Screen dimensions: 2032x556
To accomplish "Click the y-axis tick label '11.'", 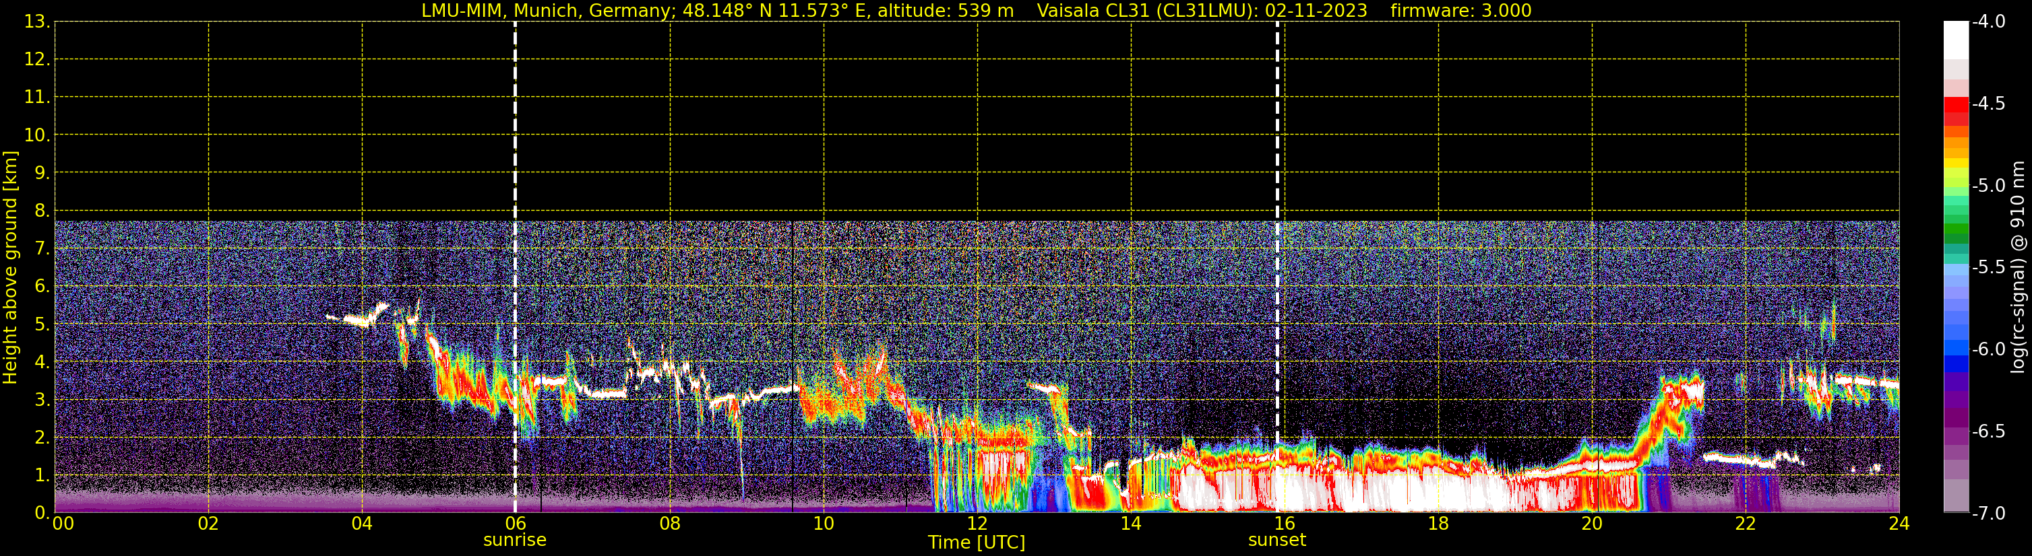I will pos(37,97).
